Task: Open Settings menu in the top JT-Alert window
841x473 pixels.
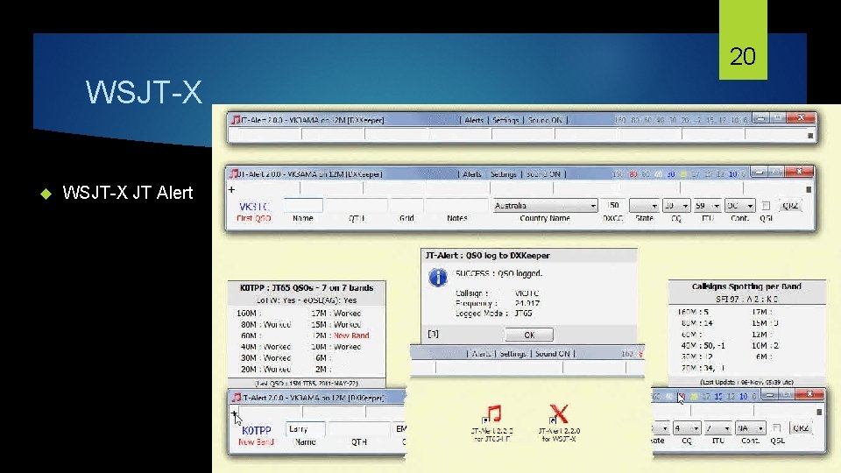Action: pyautogui.click(x=505, y=120)
